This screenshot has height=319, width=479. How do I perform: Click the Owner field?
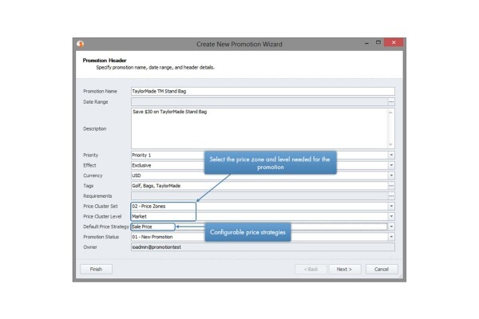263,247
